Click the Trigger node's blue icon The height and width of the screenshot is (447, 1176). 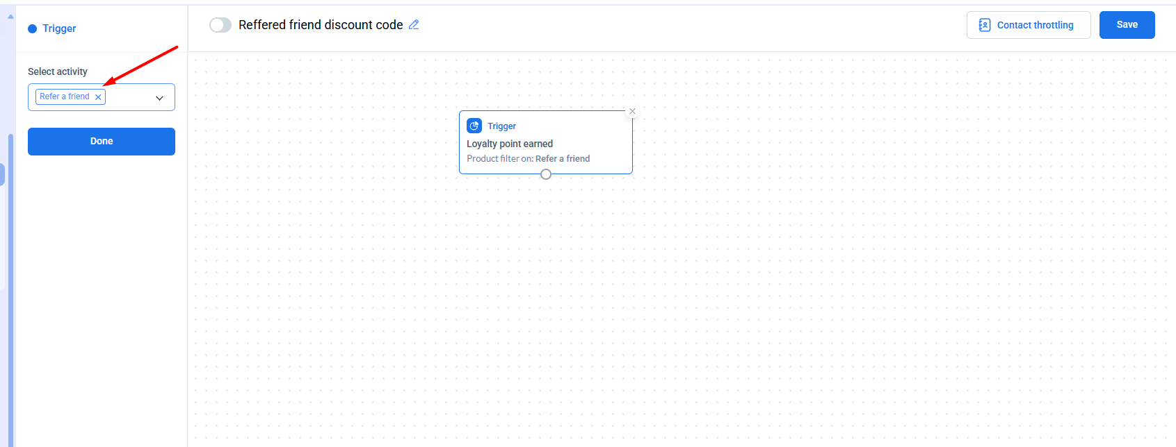tap(474, 126)
